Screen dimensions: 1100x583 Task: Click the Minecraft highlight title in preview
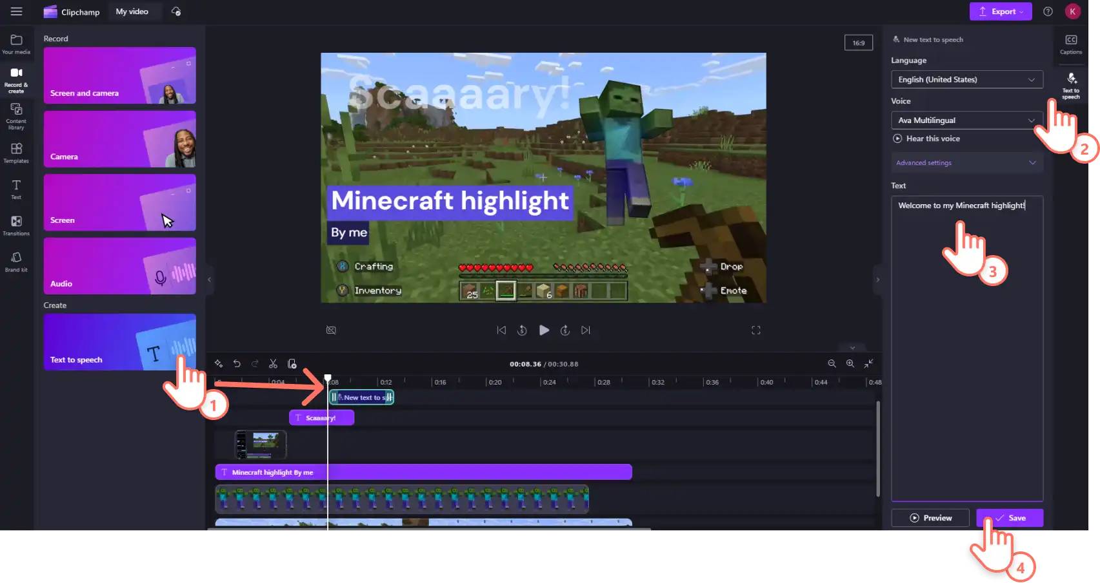tap(450, 201)
